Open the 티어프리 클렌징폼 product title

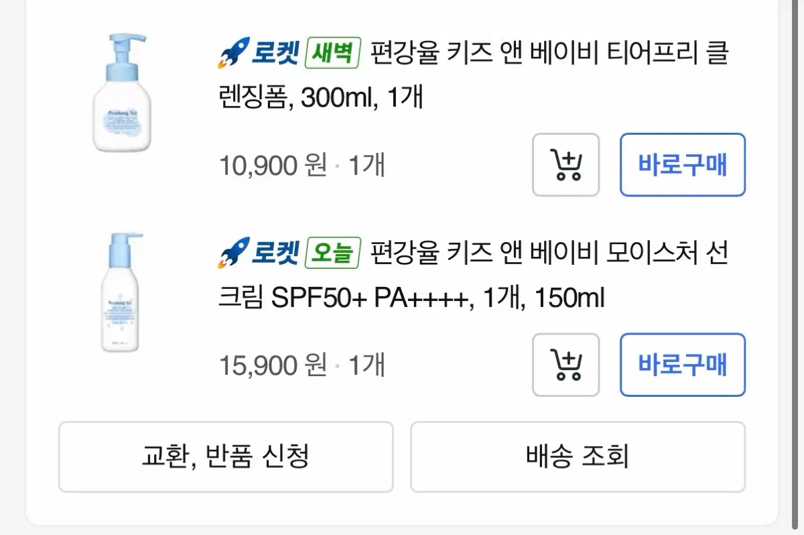pyautogui.click(x=474, y=75)
